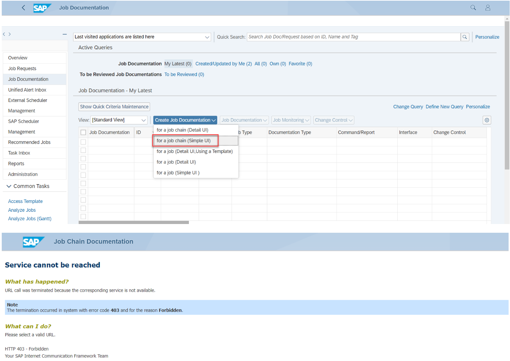The height and width of the screenshot is (361, 510).
Task: Open the Standard View dropdown
Action: tap(119, 120)
